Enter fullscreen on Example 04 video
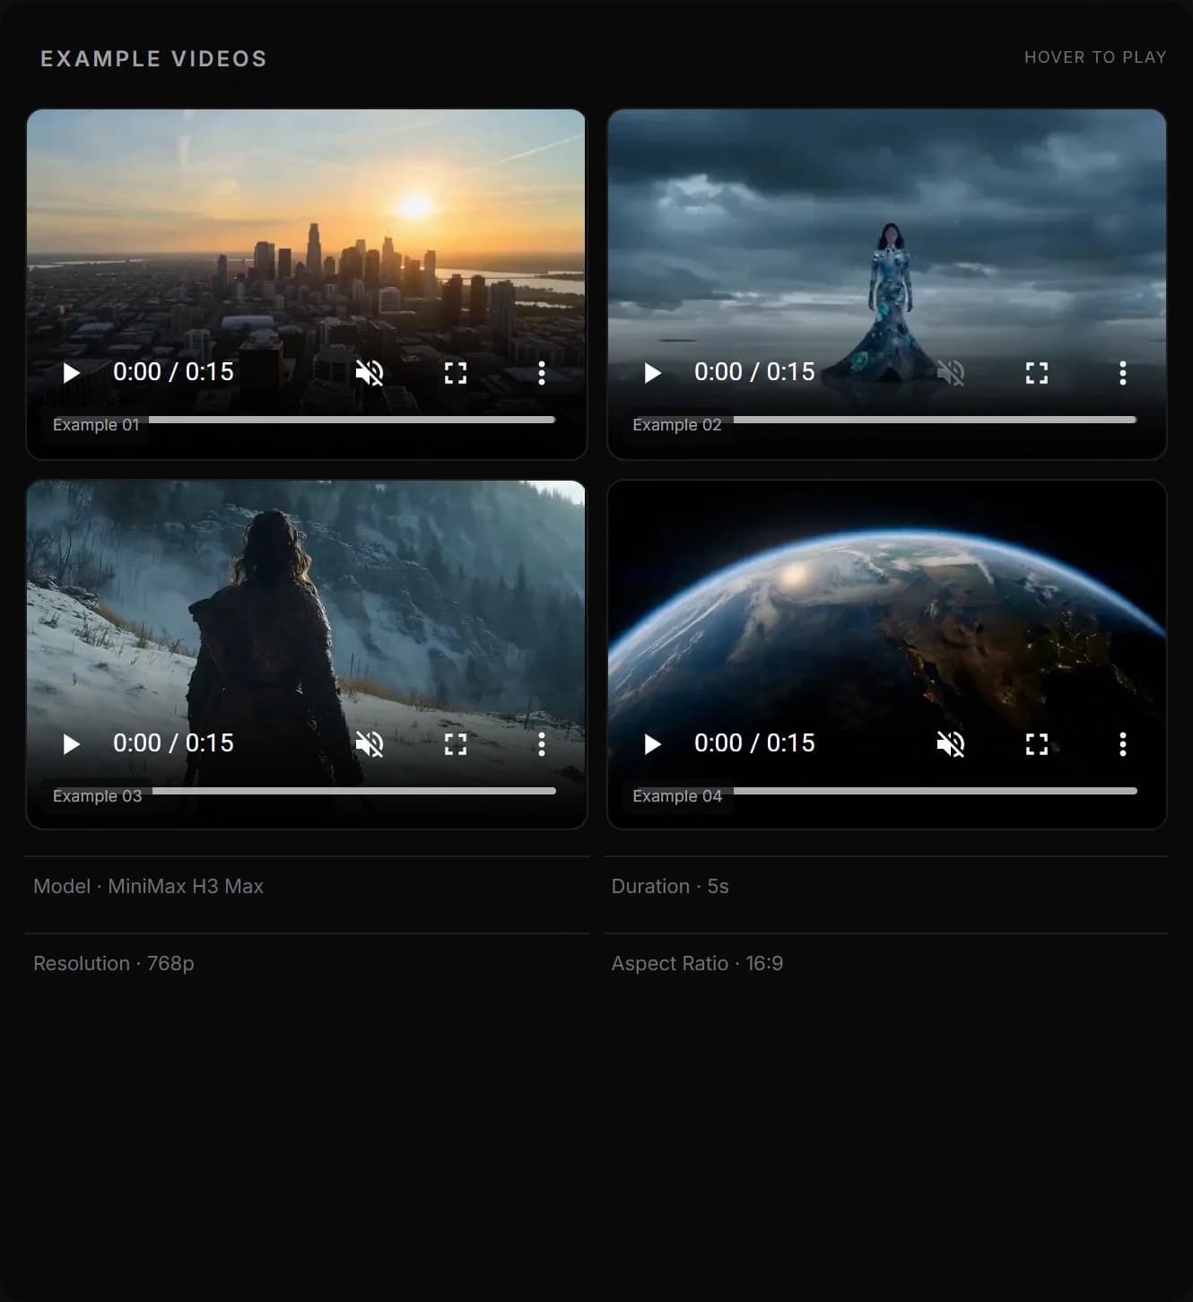1193x1302 pixels. point(1037,744)
